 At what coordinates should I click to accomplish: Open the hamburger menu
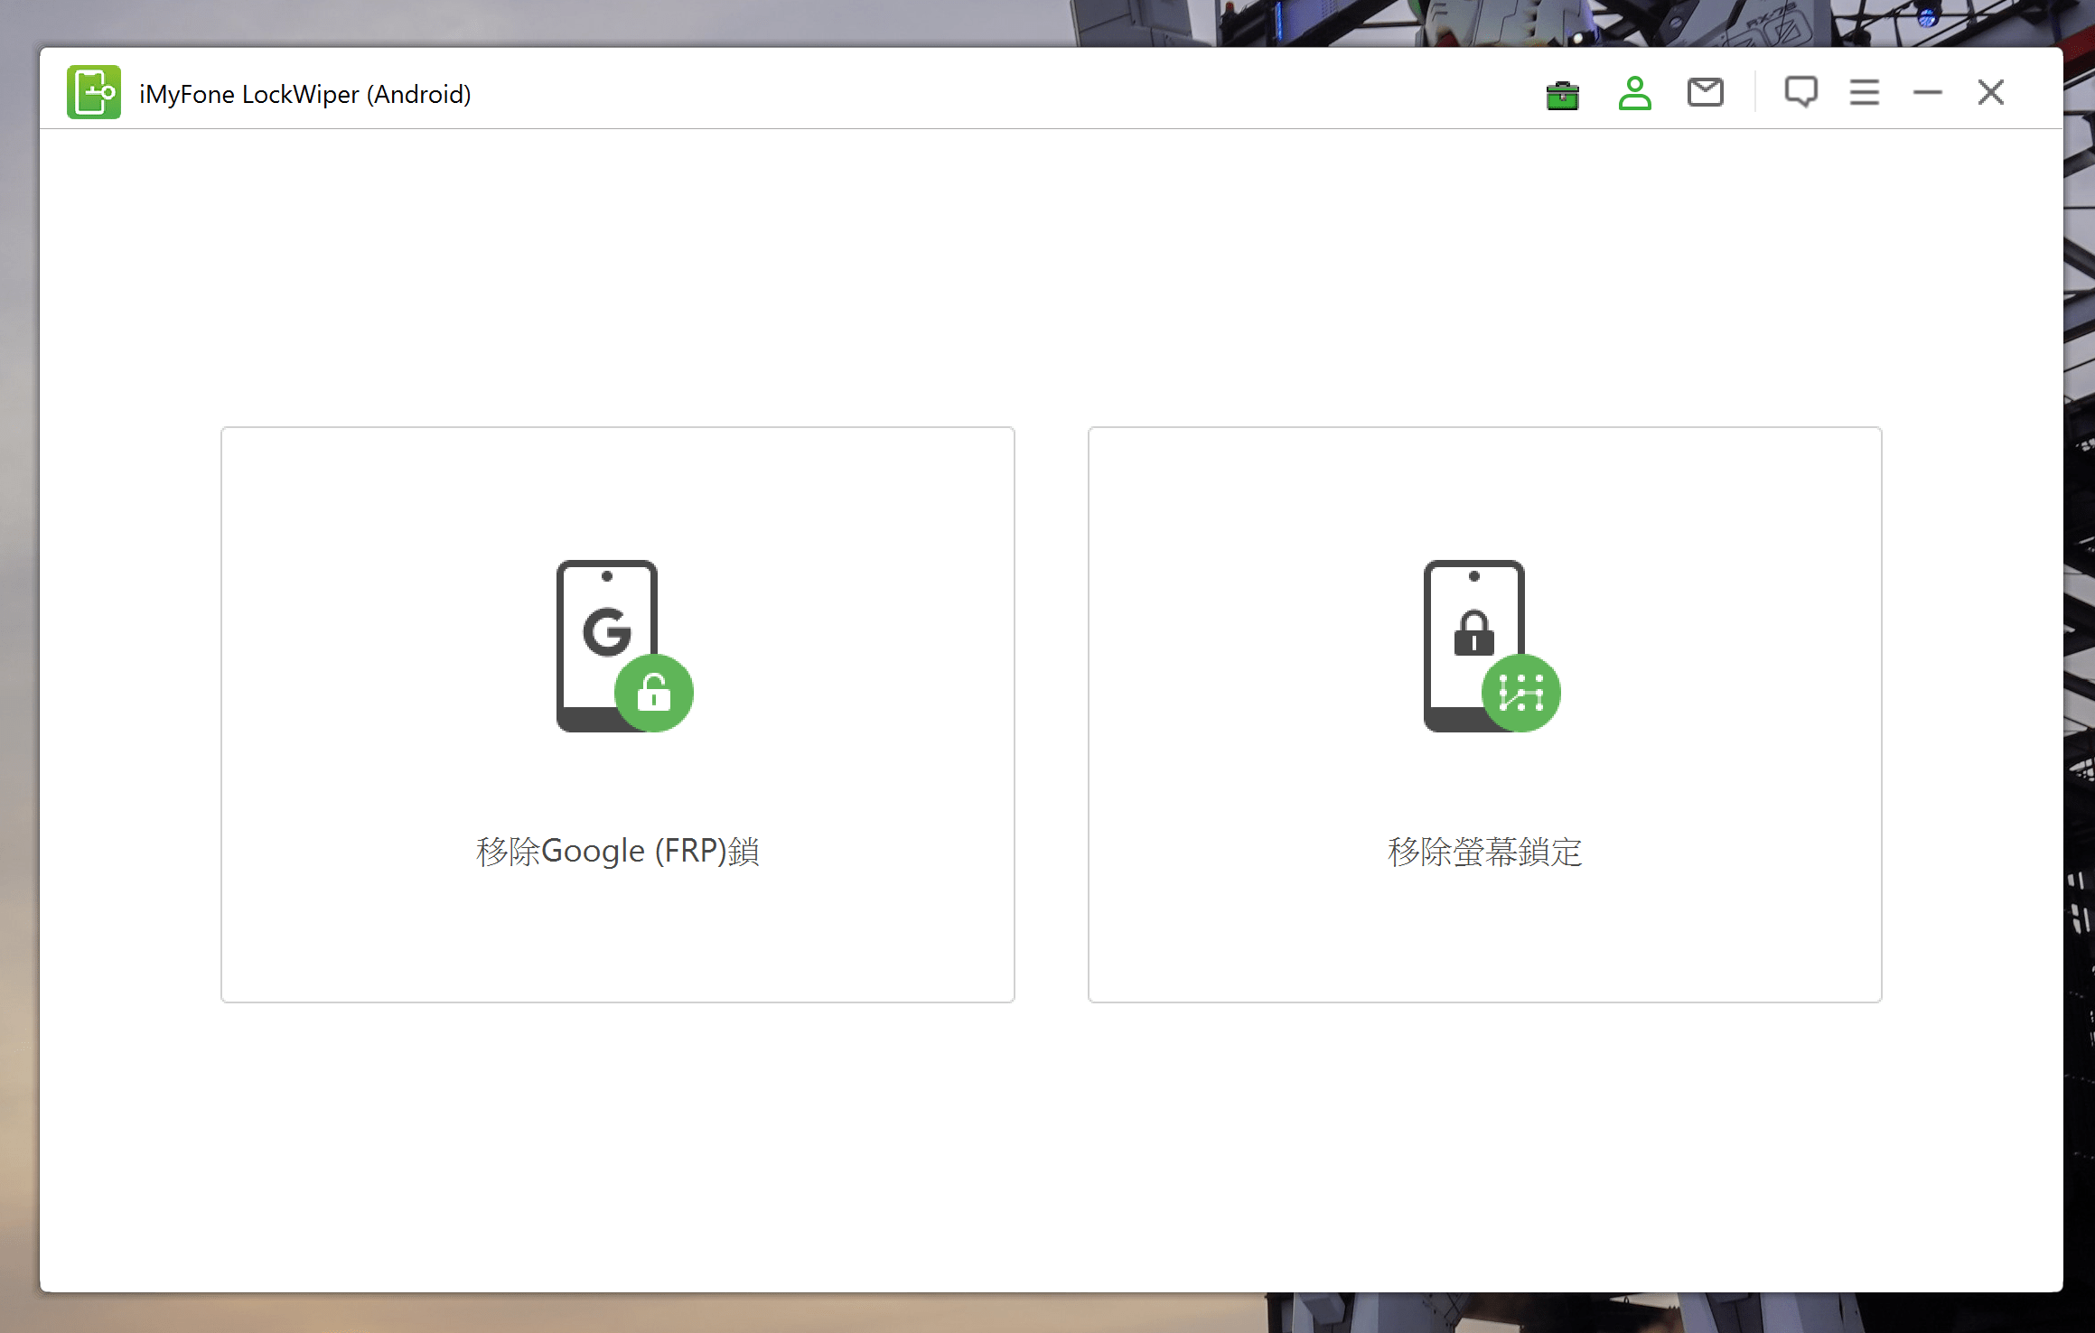pyautogui.click(x=1864, y=92)
